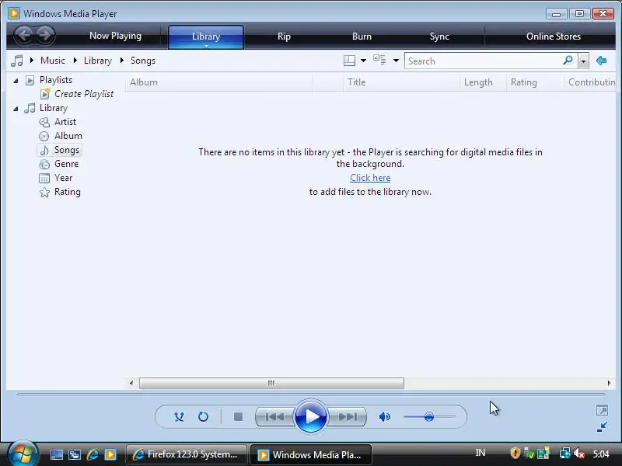The width and height of the screenshot is (622, 466).
Task: Mute the player volume speaker
Action: click(x=384, y=416)
